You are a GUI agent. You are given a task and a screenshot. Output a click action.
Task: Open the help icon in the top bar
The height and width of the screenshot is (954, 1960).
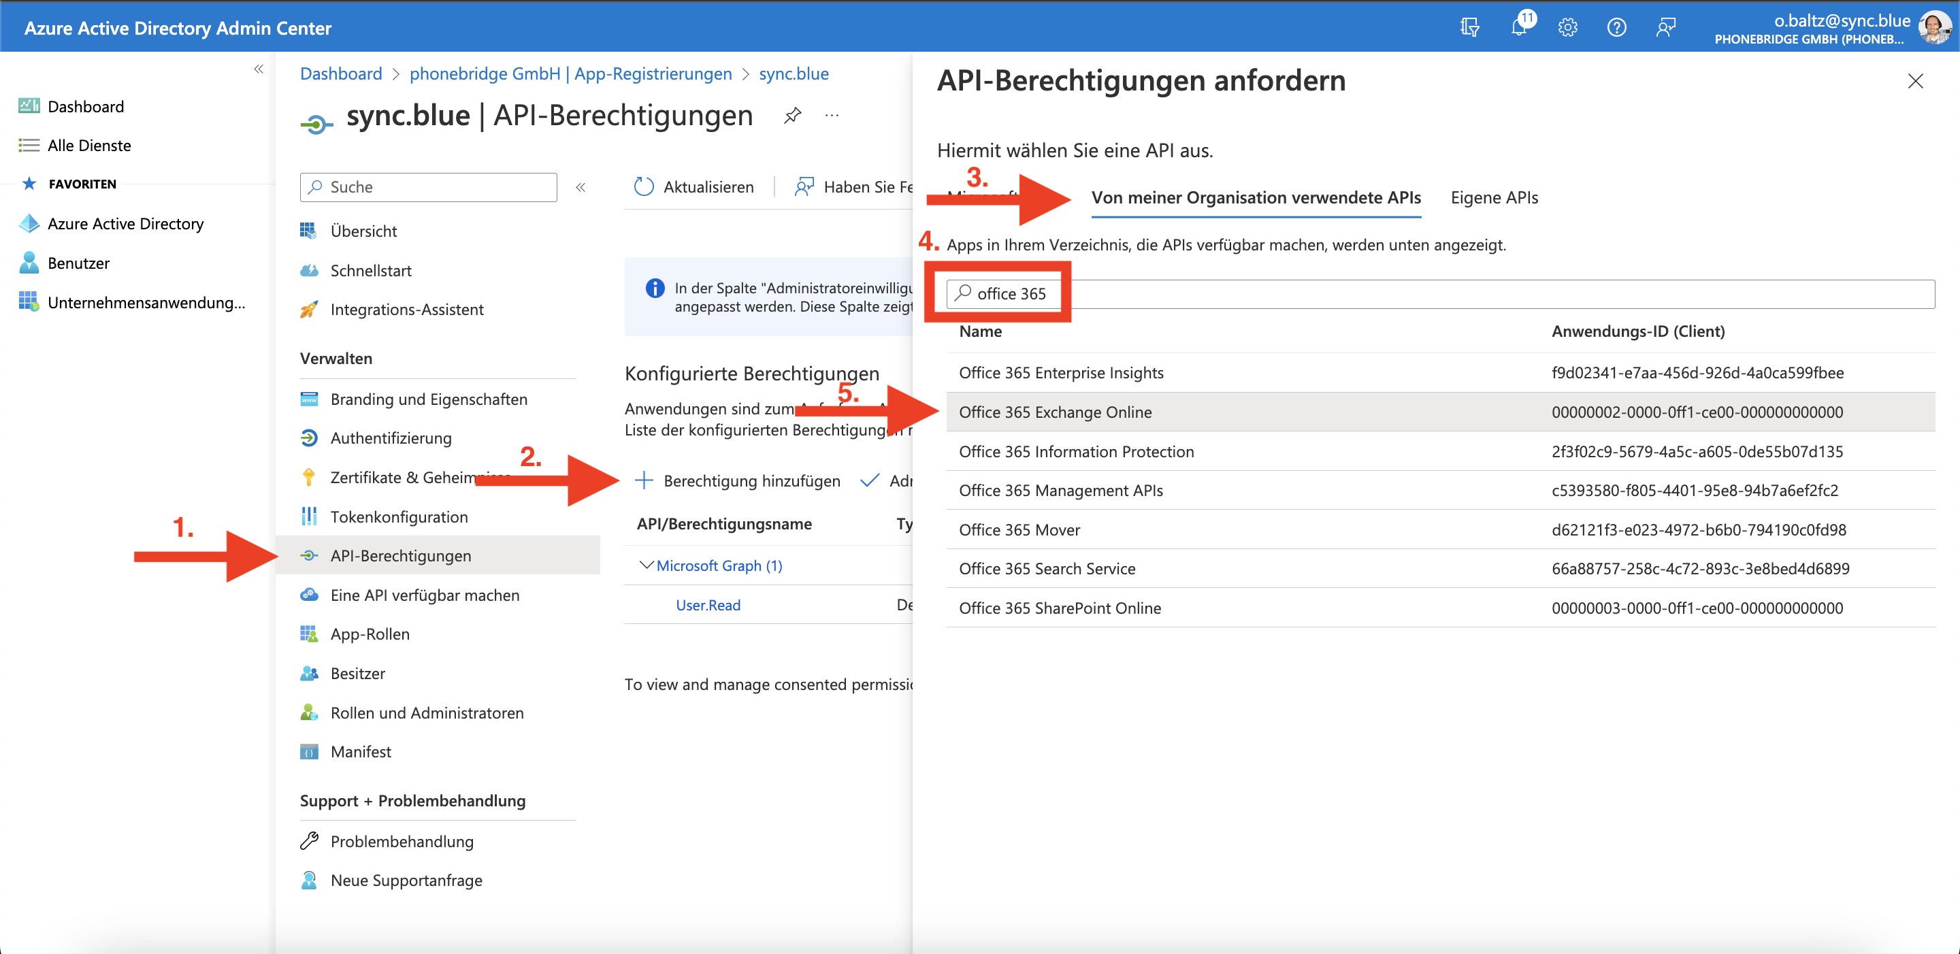1616,27
